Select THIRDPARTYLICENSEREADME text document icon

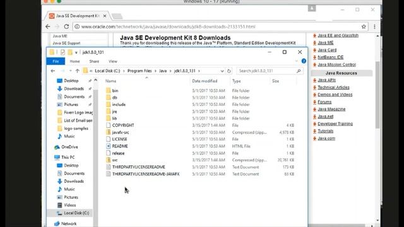(x=109, y=167)
